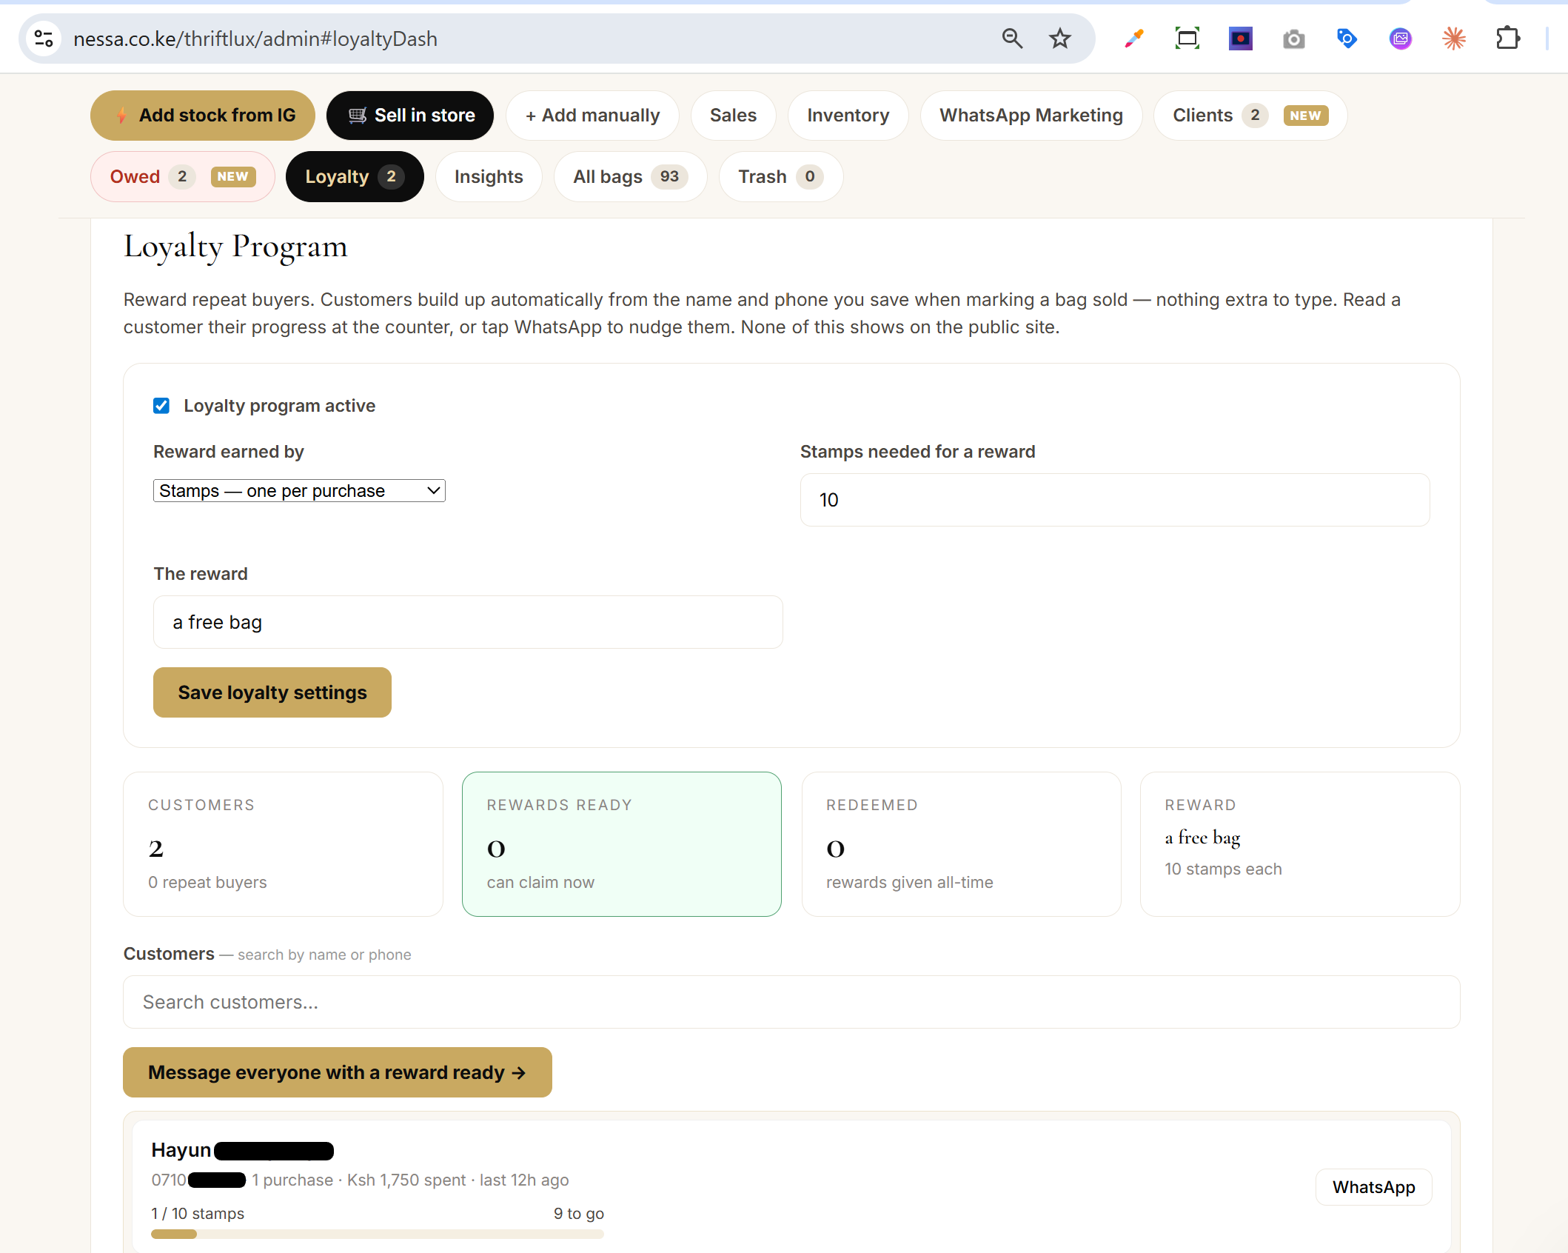
Task: Open the screen recorder extension with red dot
Action: (1241, 39)
